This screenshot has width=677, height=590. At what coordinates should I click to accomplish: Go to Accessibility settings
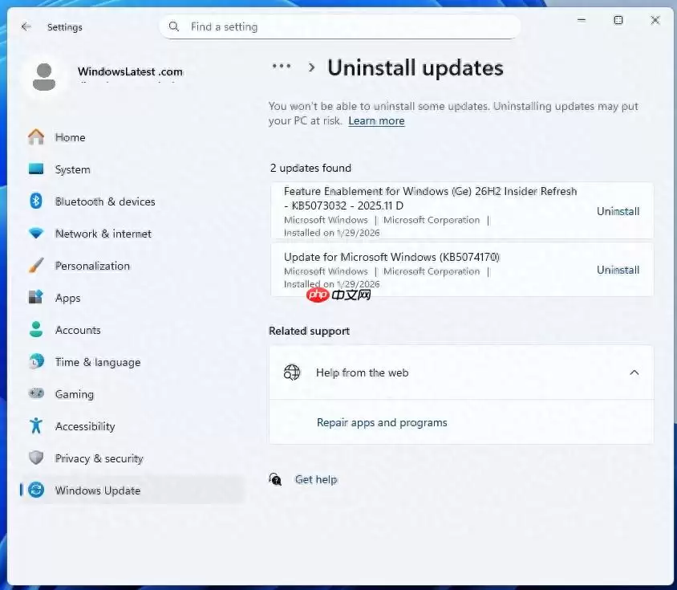click(132, 426)
